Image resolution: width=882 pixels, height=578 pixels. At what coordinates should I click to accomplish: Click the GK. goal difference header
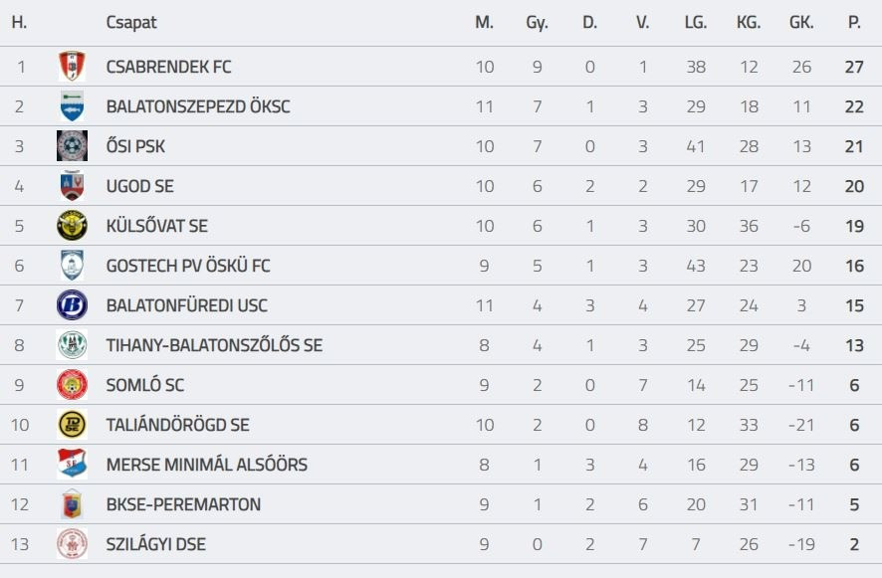click(x=801, y=22)
